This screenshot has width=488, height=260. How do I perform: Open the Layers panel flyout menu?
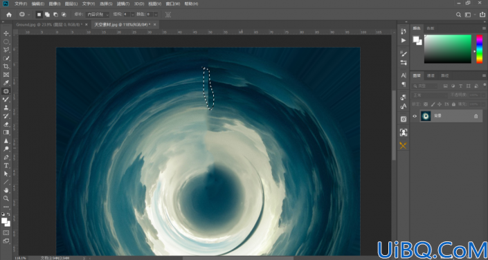484,75
